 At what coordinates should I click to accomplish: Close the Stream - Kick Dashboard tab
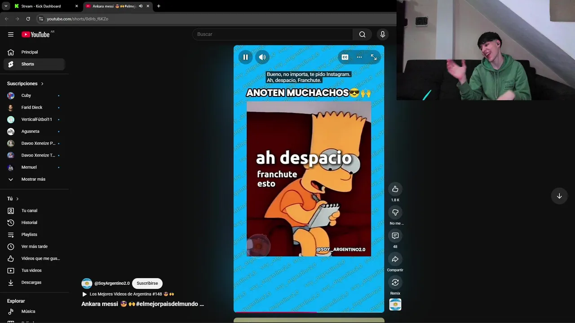[x=76, y=6]
